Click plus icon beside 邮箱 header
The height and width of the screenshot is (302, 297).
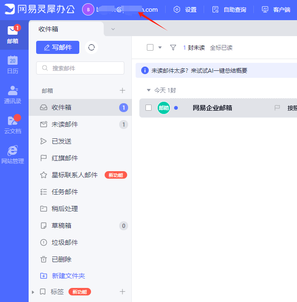click(122, 91)
